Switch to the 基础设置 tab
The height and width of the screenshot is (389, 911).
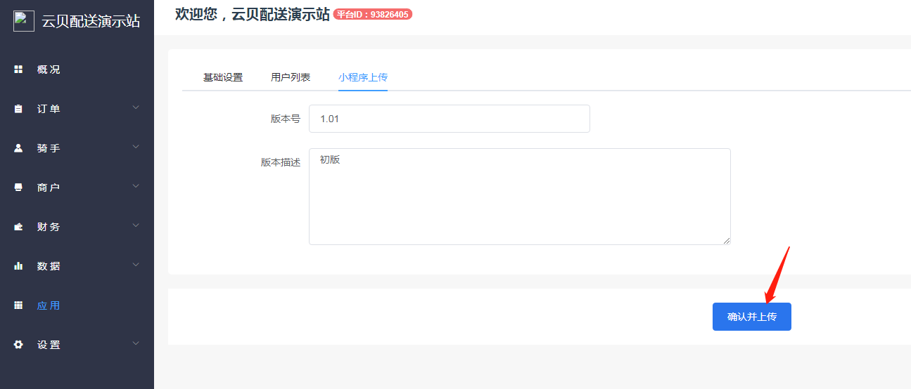coord(223,77)
